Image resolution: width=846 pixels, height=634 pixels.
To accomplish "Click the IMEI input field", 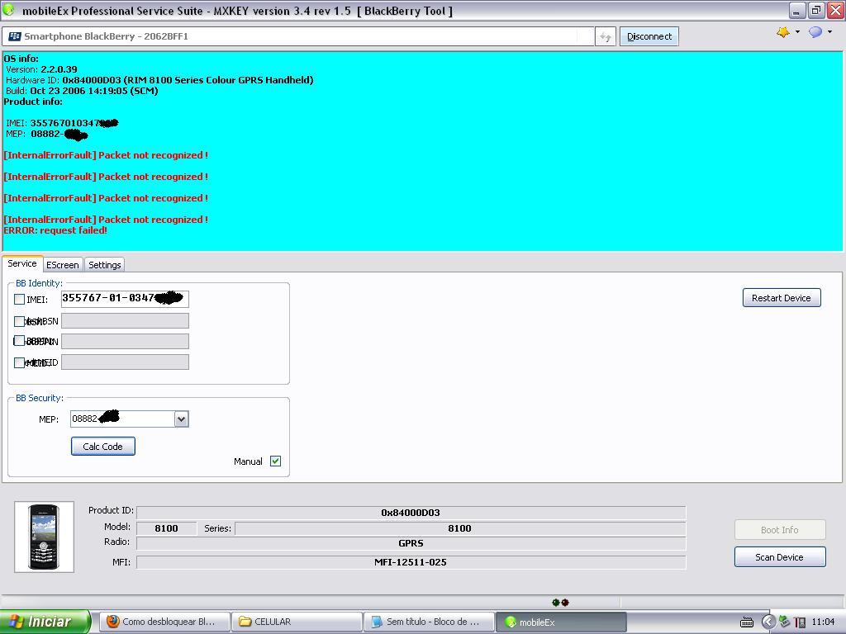I will click(126, 299).
